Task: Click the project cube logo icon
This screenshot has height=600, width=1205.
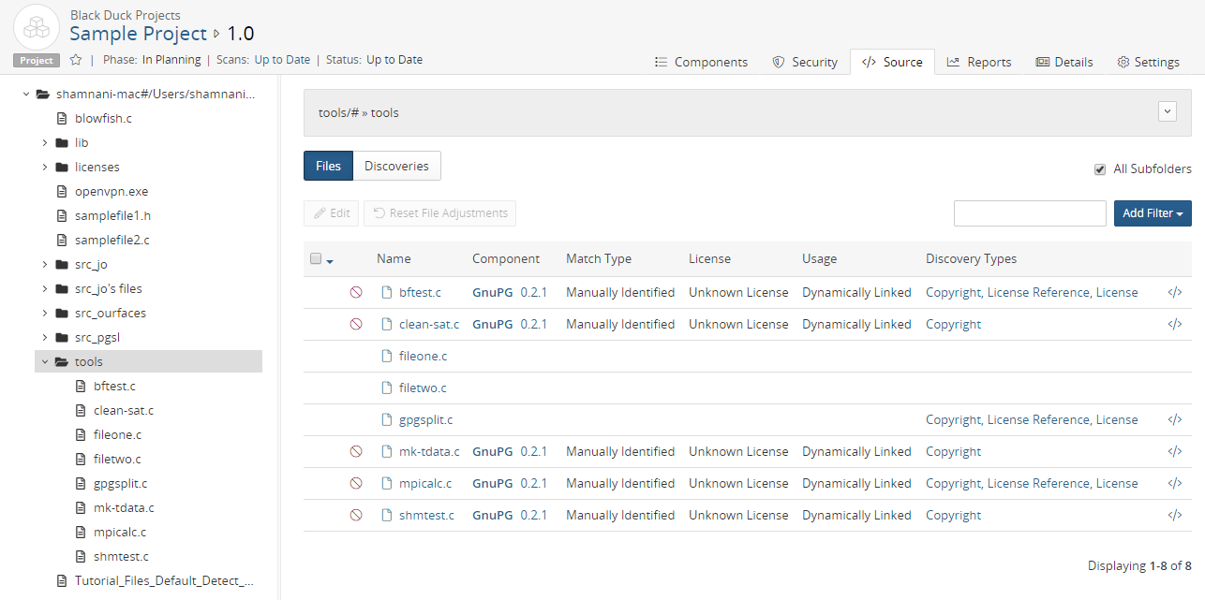Action: click(x=37, y=28)
